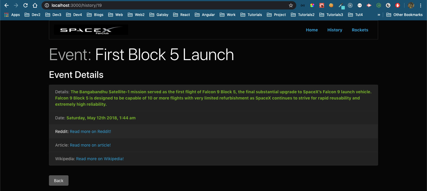Click the browser forward arrow
The image size is (427, 191).
tap(16, 5)
